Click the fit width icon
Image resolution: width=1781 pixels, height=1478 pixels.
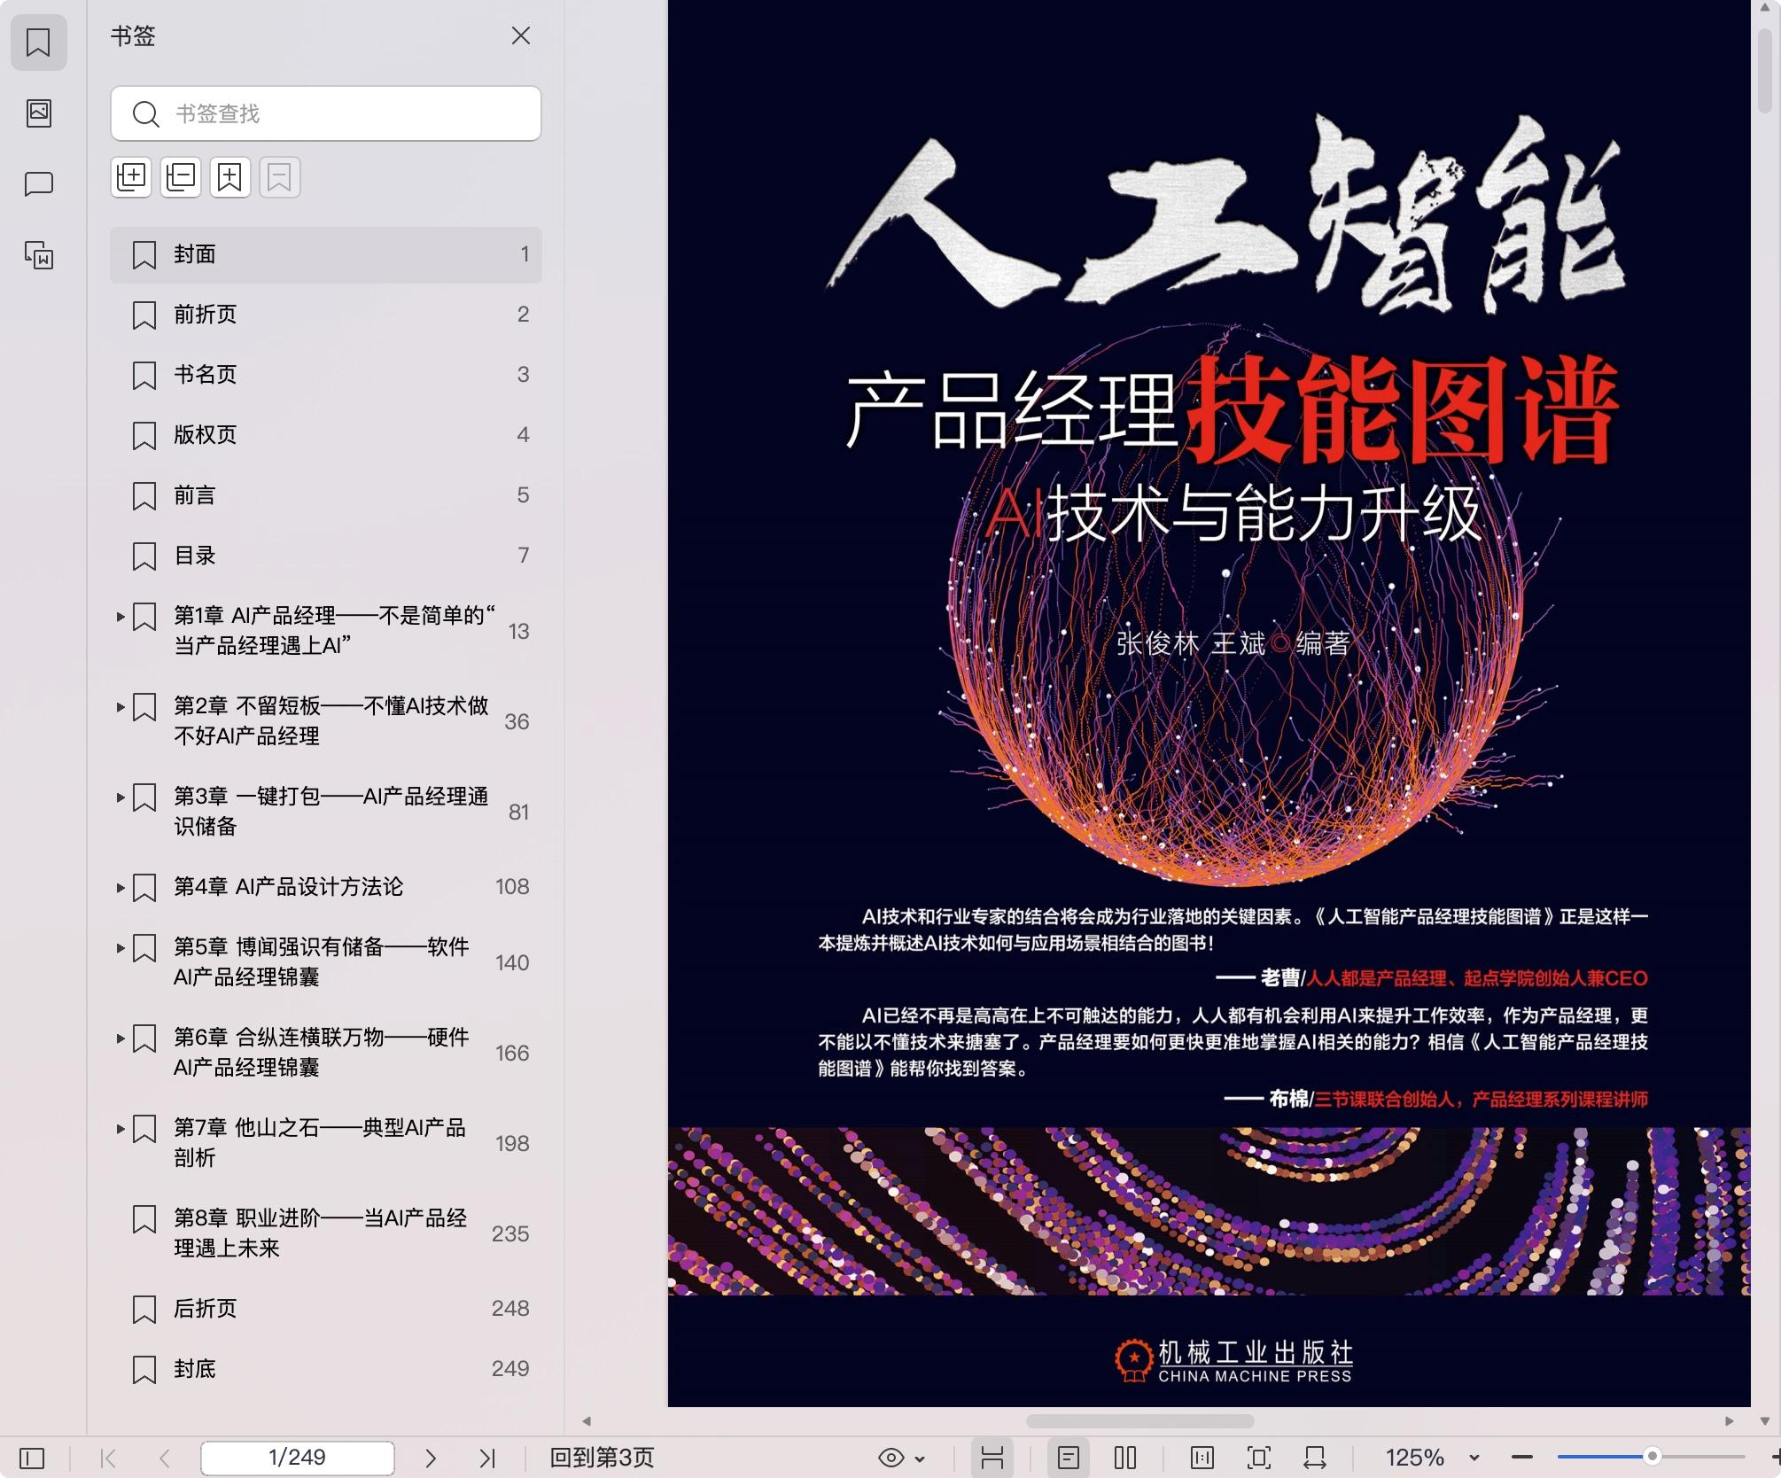pyautogui.click(x=1315, y=1458)
